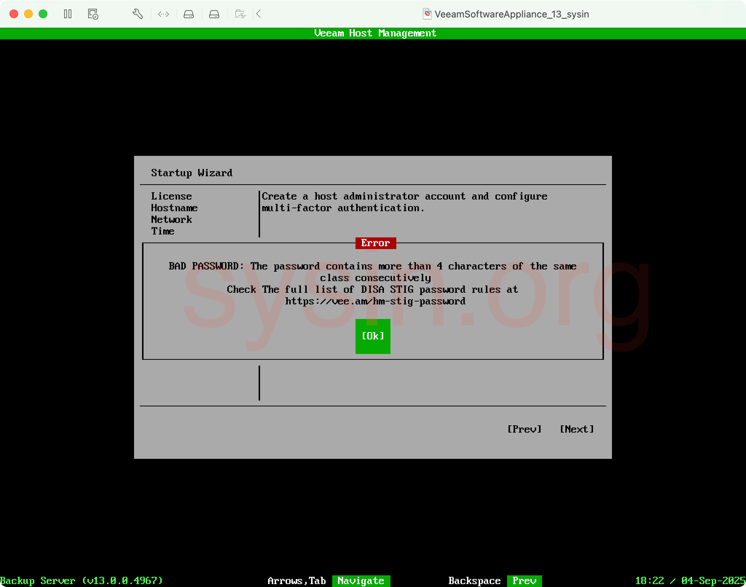Click the shared folder toolbar icon
The image size is (746, 587).
pyautogui.click(x=240, y=14)
